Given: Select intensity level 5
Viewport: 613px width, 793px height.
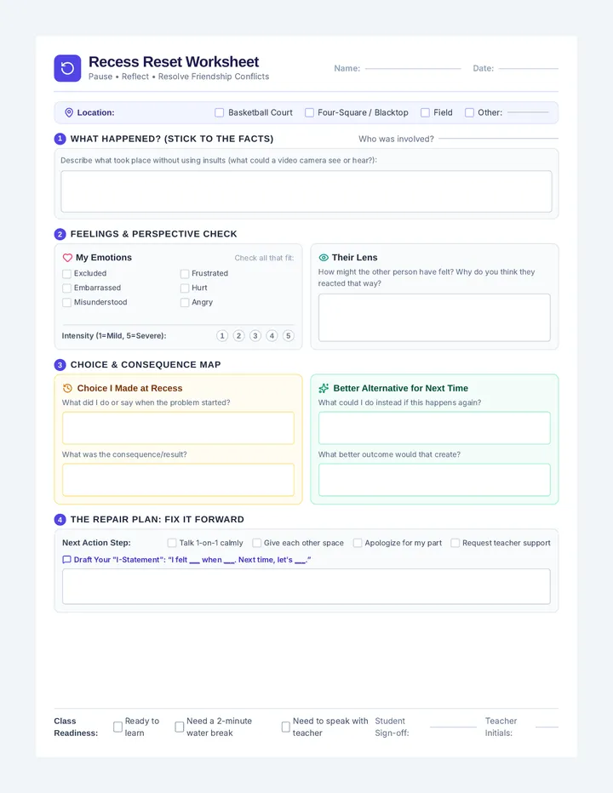Looking at the screenshot, I should [289, 336].
